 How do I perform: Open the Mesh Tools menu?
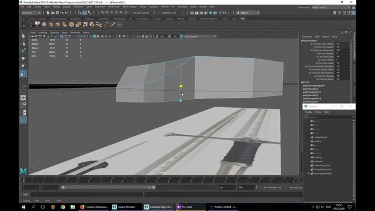[x=114, y=6]
